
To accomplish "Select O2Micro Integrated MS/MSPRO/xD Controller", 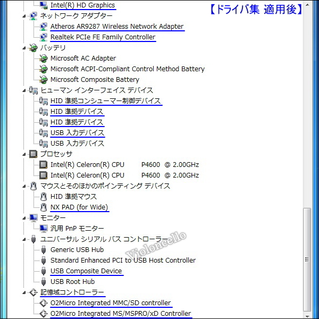I will point(121,314).
